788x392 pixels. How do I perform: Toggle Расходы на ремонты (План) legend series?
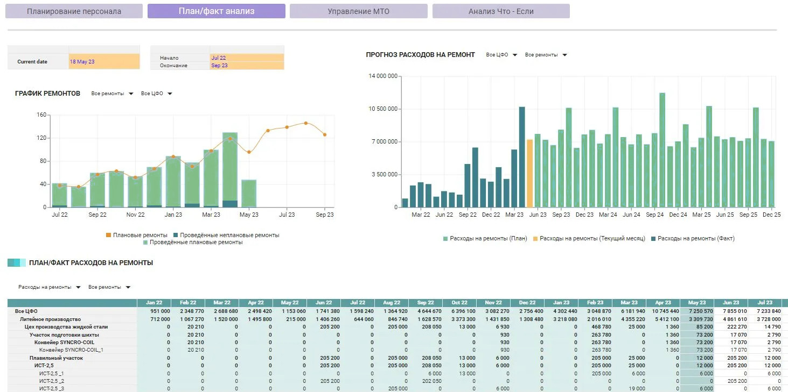tap(445, 238)
